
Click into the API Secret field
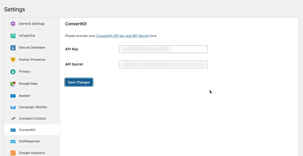tap(163, 64)
